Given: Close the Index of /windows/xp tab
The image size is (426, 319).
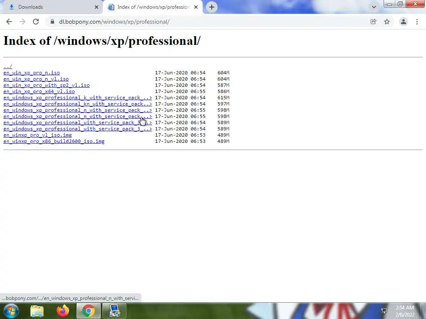Looking at the screenshot, I should [x=196, y=7].
